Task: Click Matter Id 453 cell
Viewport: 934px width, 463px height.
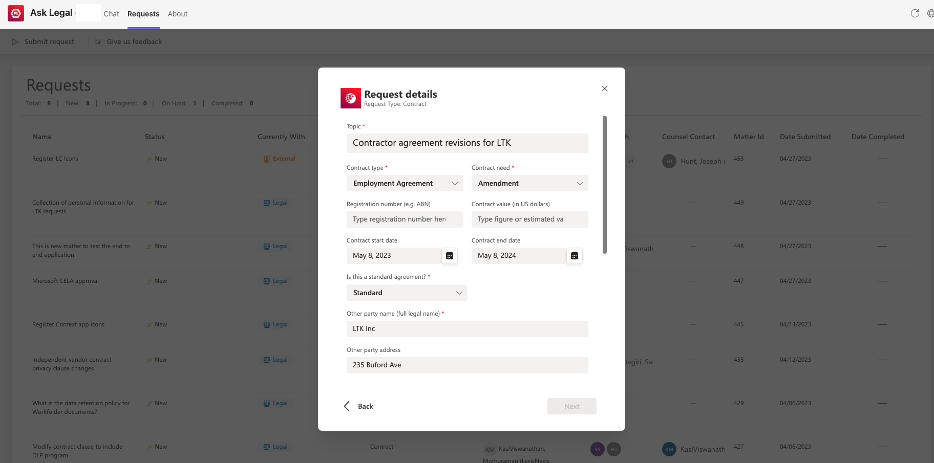Action: pos(738,159)
